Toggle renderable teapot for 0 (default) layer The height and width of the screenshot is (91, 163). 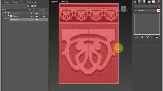coord(37,13)
